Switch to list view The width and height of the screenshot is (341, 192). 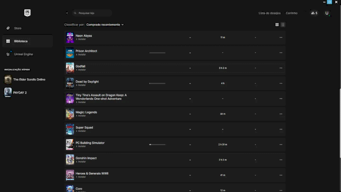click(x=283, y=25)
